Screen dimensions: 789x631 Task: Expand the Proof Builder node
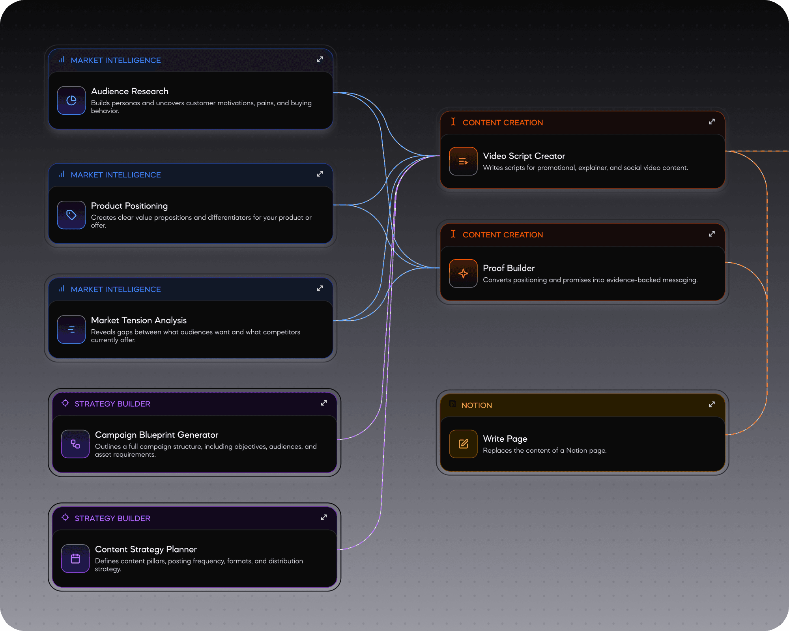[712, 234]
